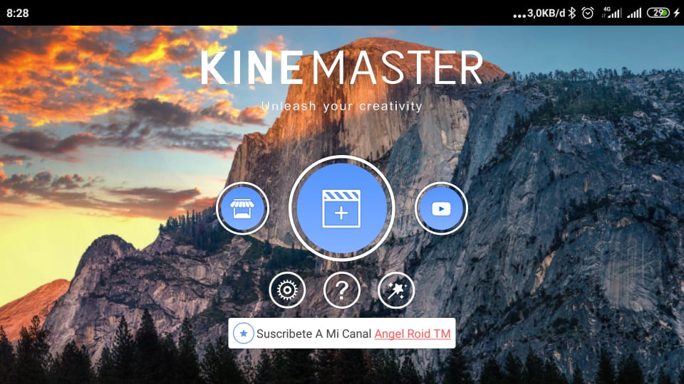Open the settings gear

(287, 290)
